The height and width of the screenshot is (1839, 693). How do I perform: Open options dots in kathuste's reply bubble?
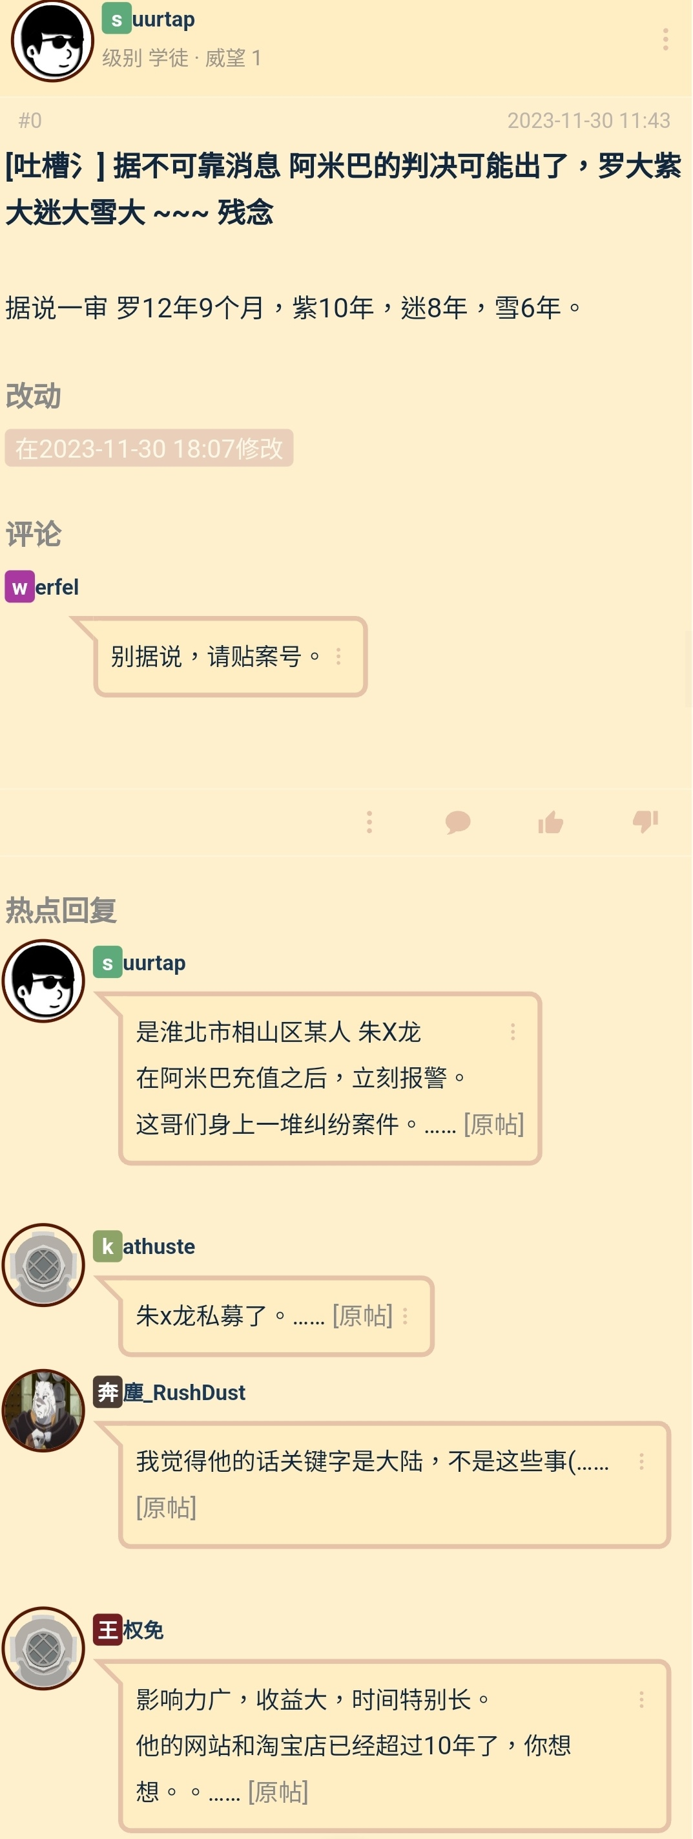(405, 1315)
